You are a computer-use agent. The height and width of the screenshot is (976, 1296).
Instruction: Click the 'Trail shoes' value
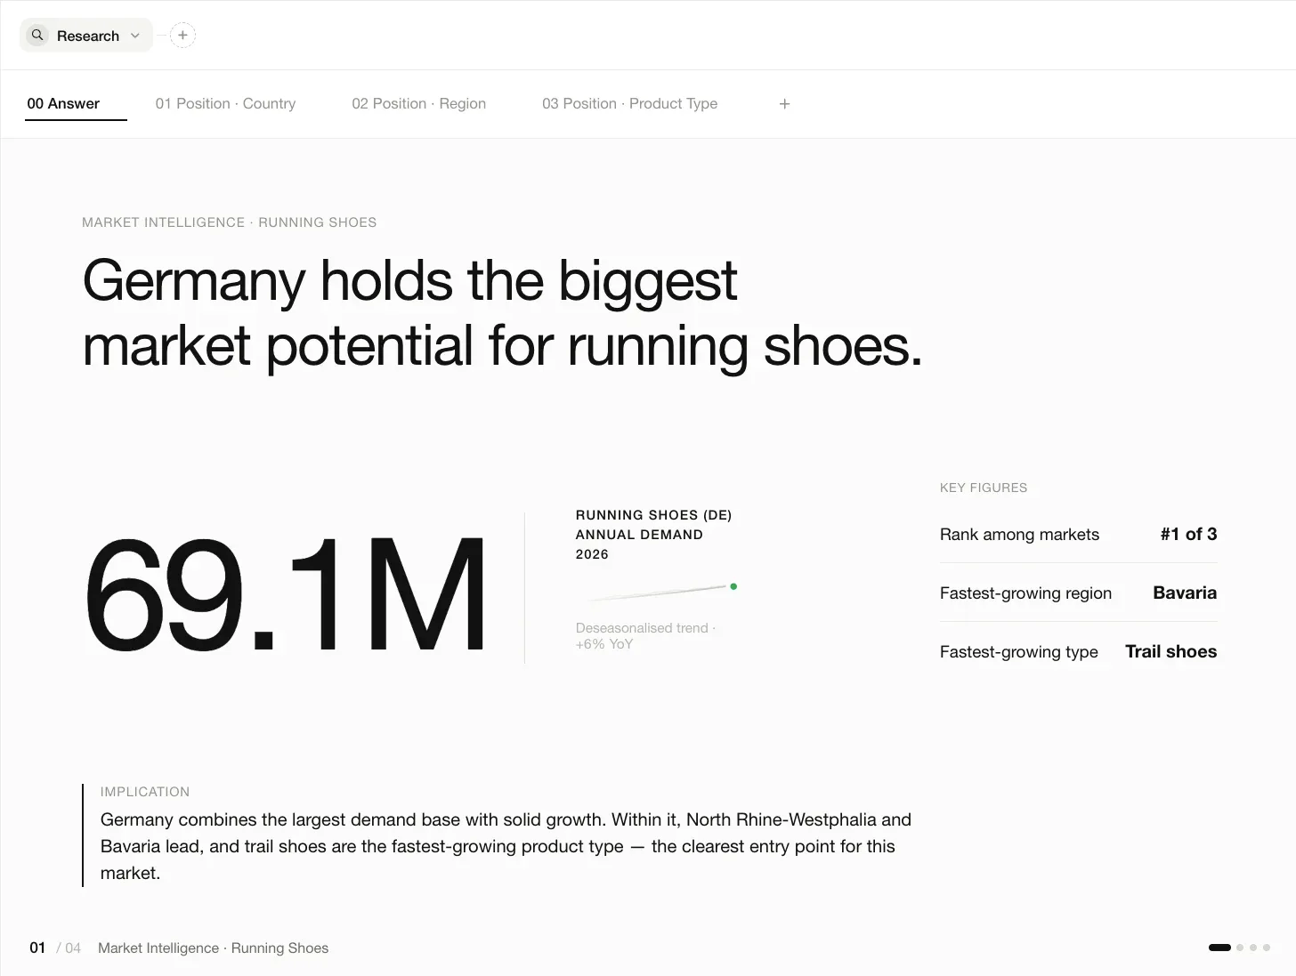[x=1170, y=651]
